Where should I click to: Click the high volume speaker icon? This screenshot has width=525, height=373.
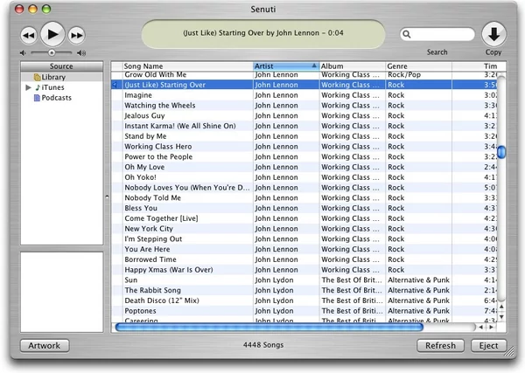(x=81, y=52)
